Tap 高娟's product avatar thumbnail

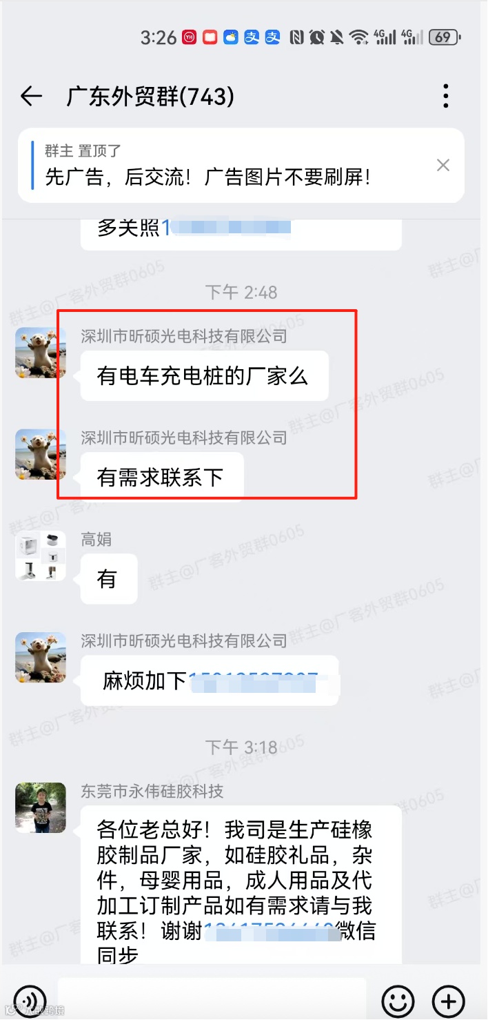41,556
